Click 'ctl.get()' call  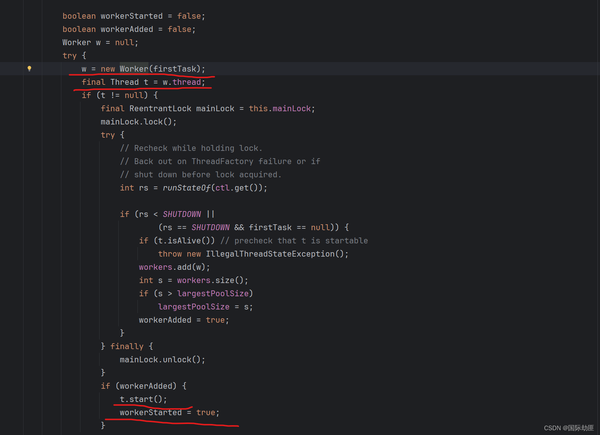tap(239, 188)
